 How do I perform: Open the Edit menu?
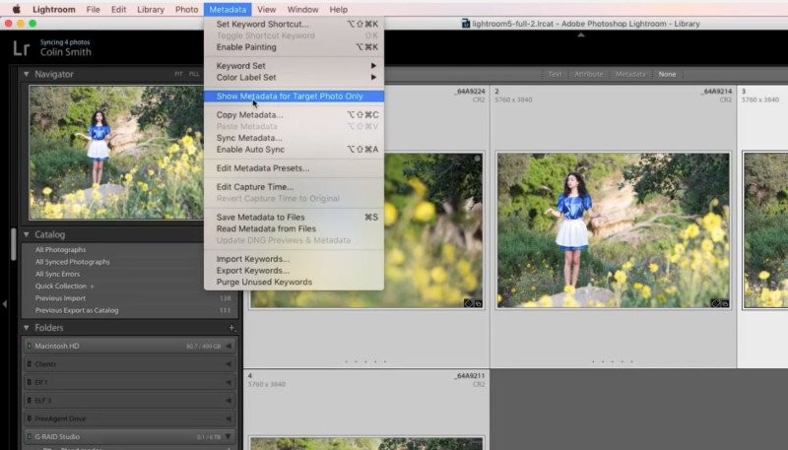[118, 10]
